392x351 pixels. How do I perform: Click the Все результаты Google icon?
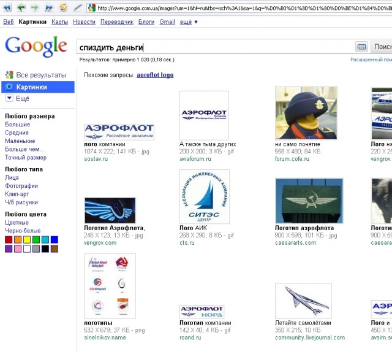[x=9, y=75]
